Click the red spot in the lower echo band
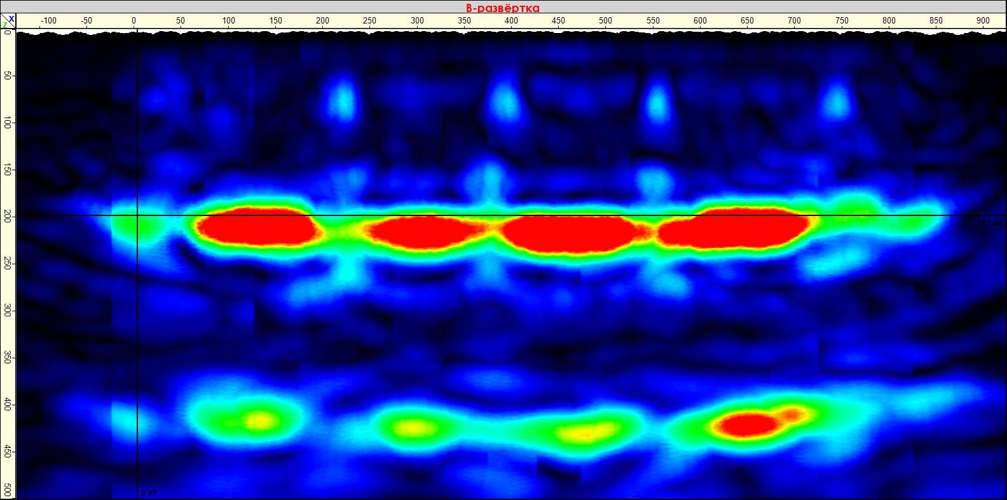1007x500 pixels. click(x=750, y=424)
